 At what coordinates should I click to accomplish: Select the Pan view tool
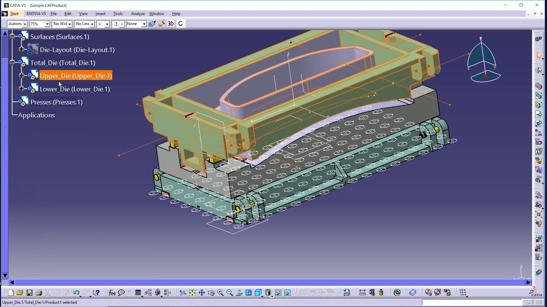[202, 293]
